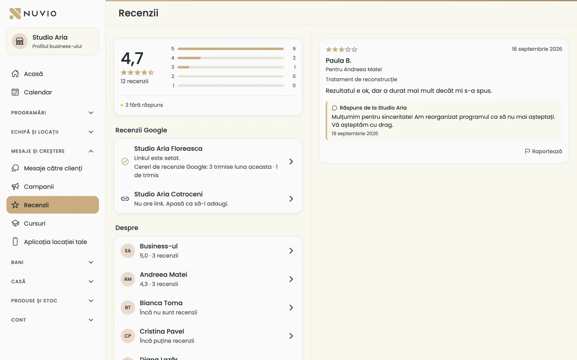577x360 pixels.
Task: Click the CP avatar for Cristina Pavel
Action: coord(128,336)
